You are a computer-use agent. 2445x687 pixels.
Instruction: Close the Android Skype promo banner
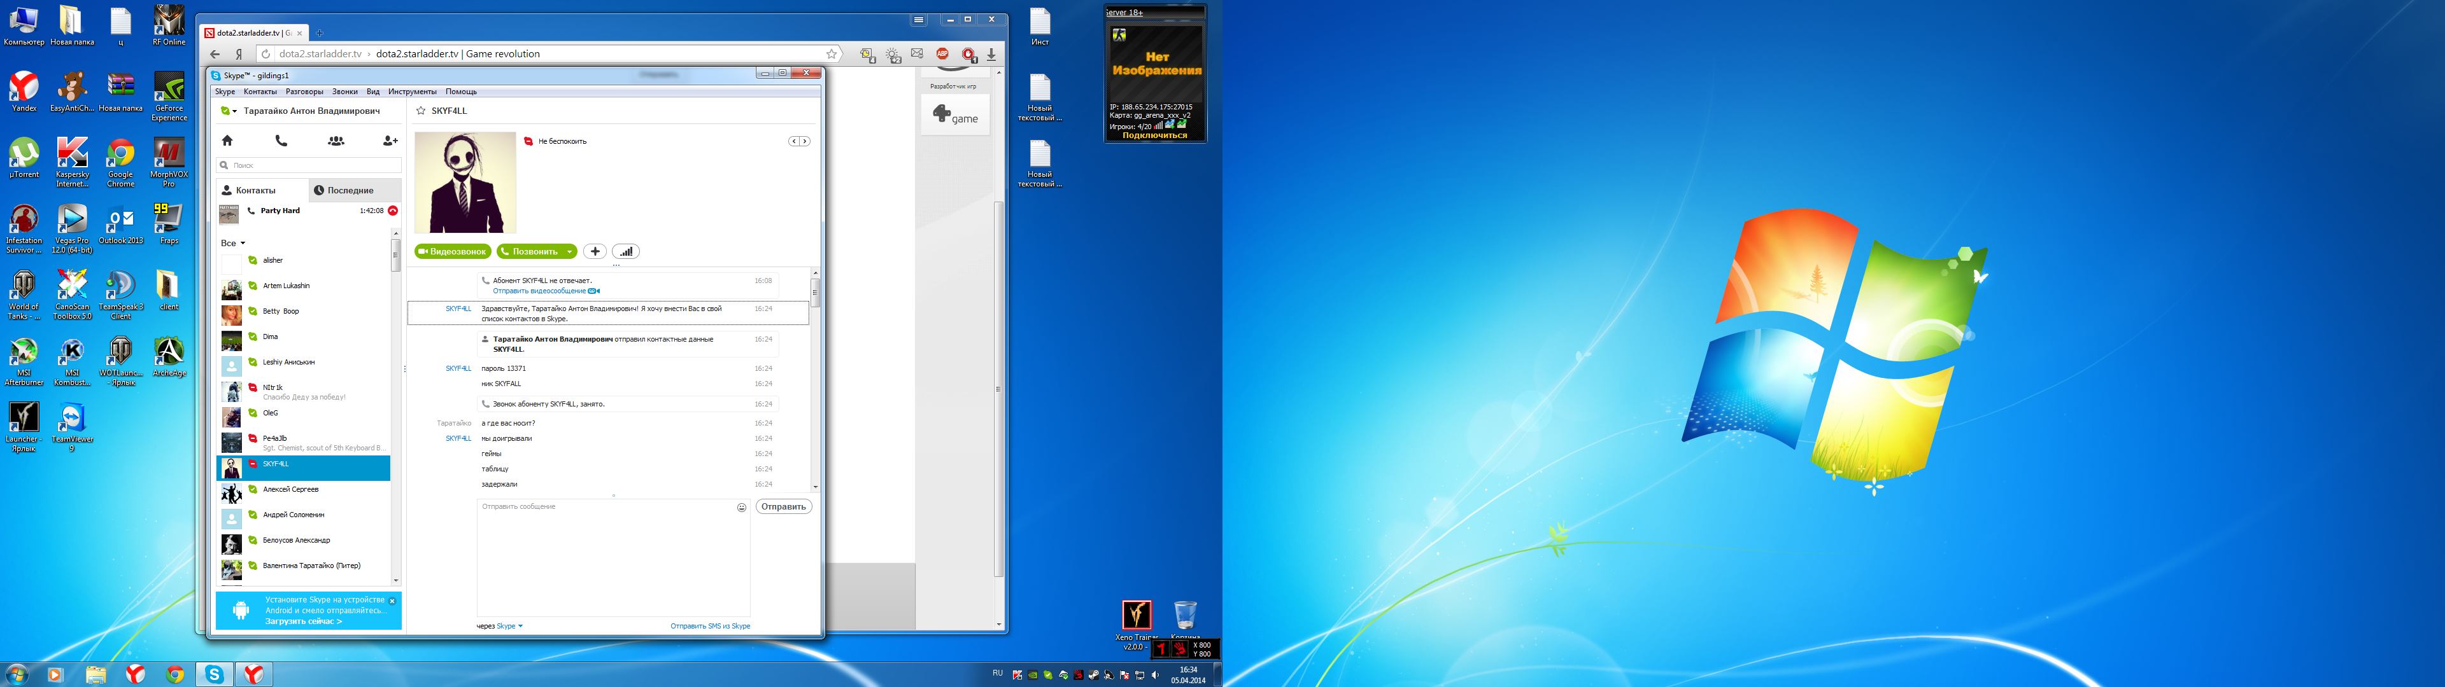pos(392,600)
